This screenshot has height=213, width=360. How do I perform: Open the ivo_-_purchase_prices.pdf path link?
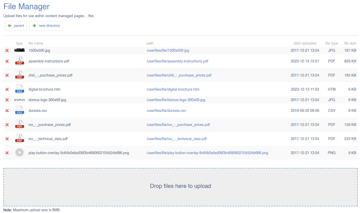pos(178,125)
